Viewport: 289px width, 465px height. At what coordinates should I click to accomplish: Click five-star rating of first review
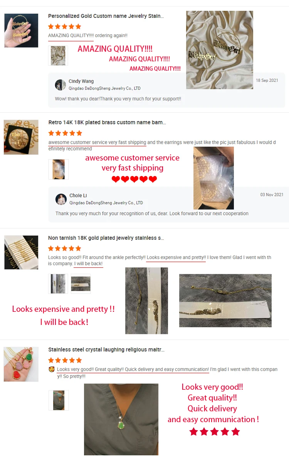click(64, 27)
